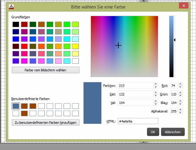This screenshot has width=196, height=150.
Task: Choose the yellow swatch in the basic colors
Action: pyautogui.click(x=75, y=46)
